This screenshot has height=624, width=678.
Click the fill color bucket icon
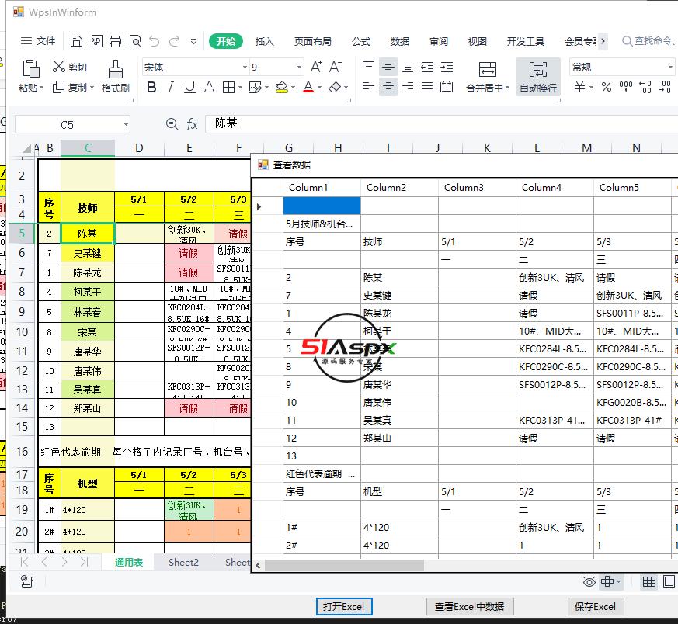[x=282, y=88]
